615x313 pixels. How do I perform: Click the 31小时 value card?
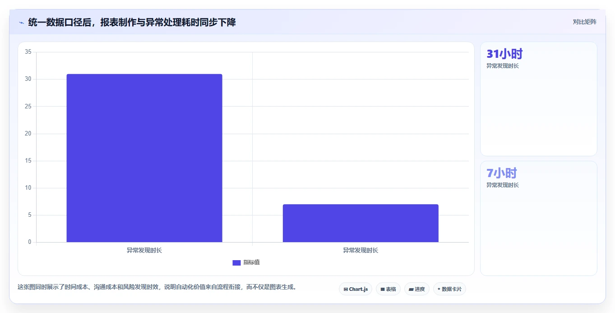[539, 99]
